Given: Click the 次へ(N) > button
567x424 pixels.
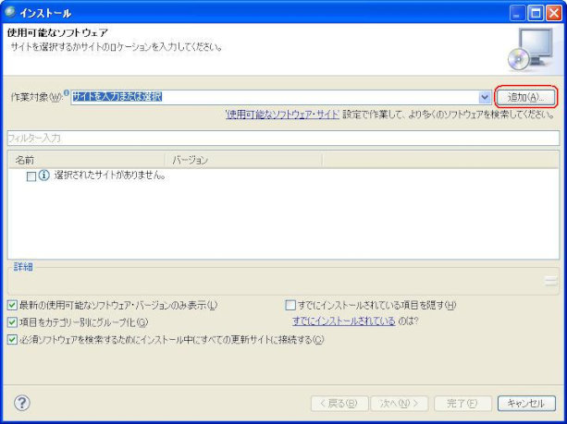Looking at the screenshot, I should 400,404.
